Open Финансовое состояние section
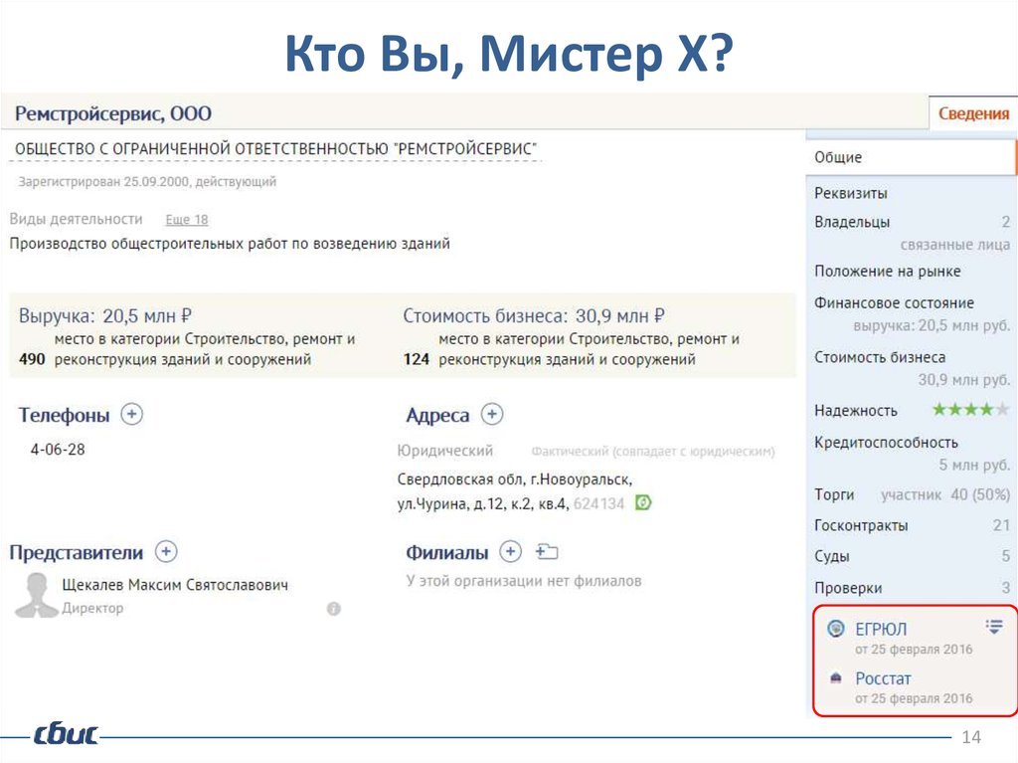 [x=894, y=302]
